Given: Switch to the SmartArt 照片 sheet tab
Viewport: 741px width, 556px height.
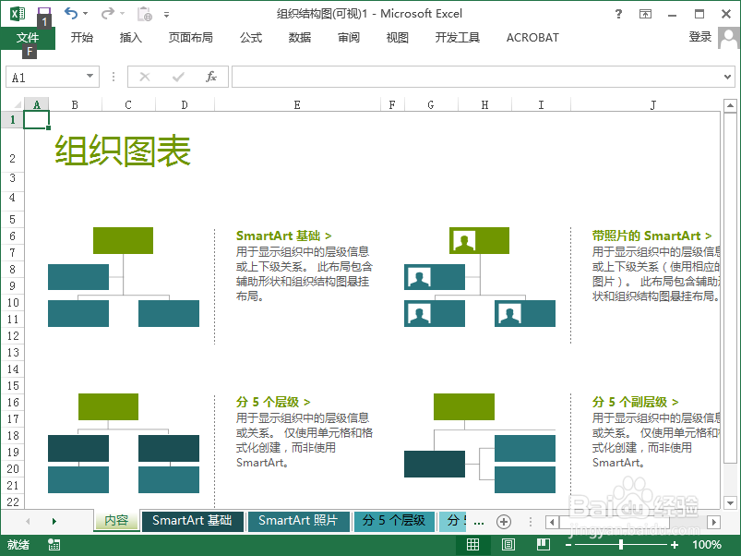Looking at the screenshot, I should click(x=298, y=521).
